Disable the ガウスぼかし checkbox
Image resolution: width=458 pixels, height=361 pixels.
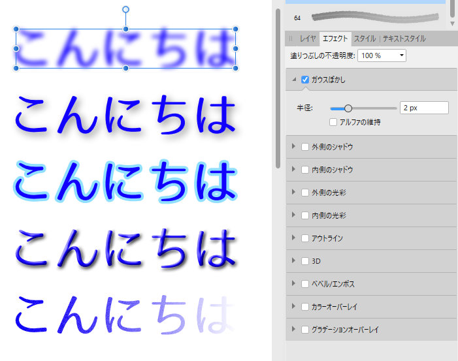(304, 80)
